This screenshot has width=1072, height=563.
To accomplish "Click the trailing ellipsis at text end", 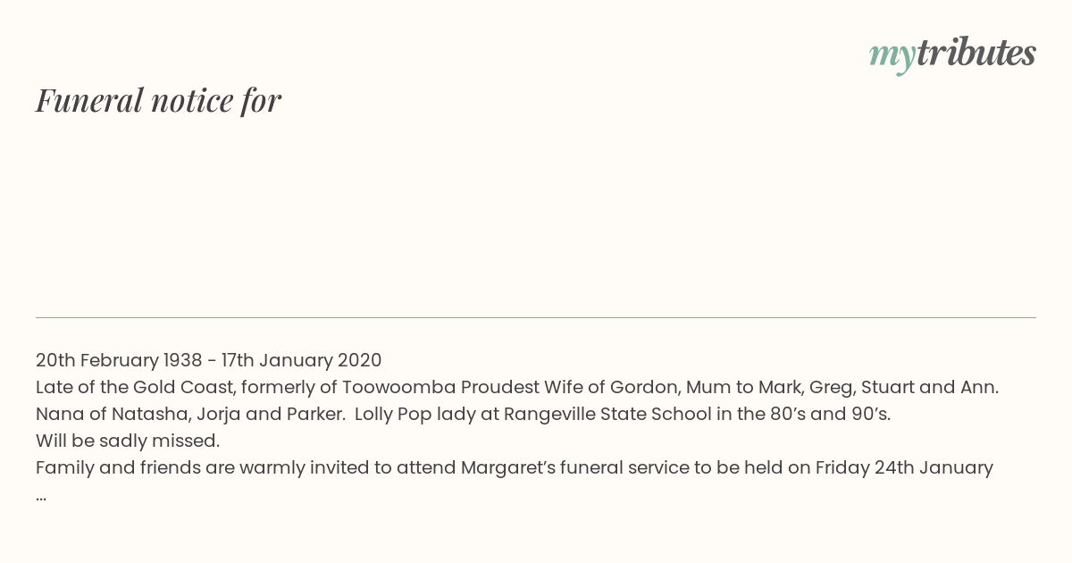I will coord(41,497).
